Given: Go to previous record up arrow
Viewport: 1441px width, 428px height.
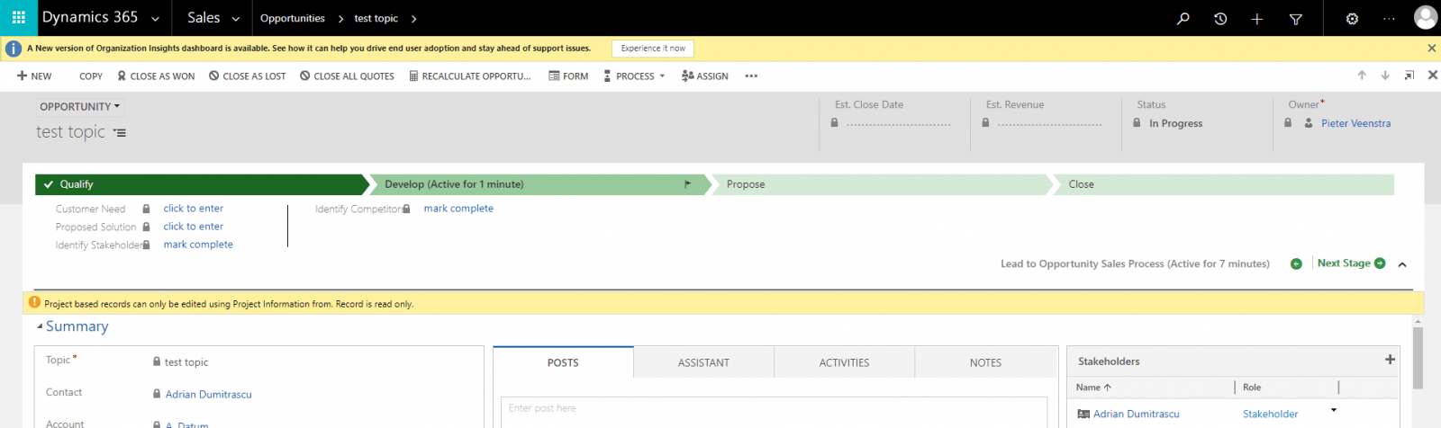Looking at the screenshot, I should (1362, 76).
